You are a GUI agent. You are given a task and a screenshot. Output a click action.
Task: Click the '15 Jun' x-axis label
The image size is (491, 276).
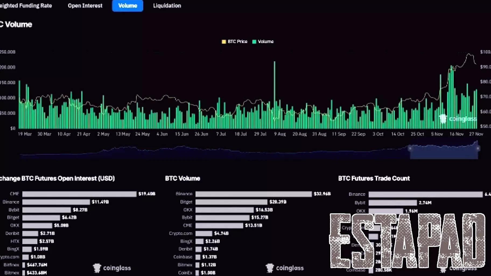[182, 134]
